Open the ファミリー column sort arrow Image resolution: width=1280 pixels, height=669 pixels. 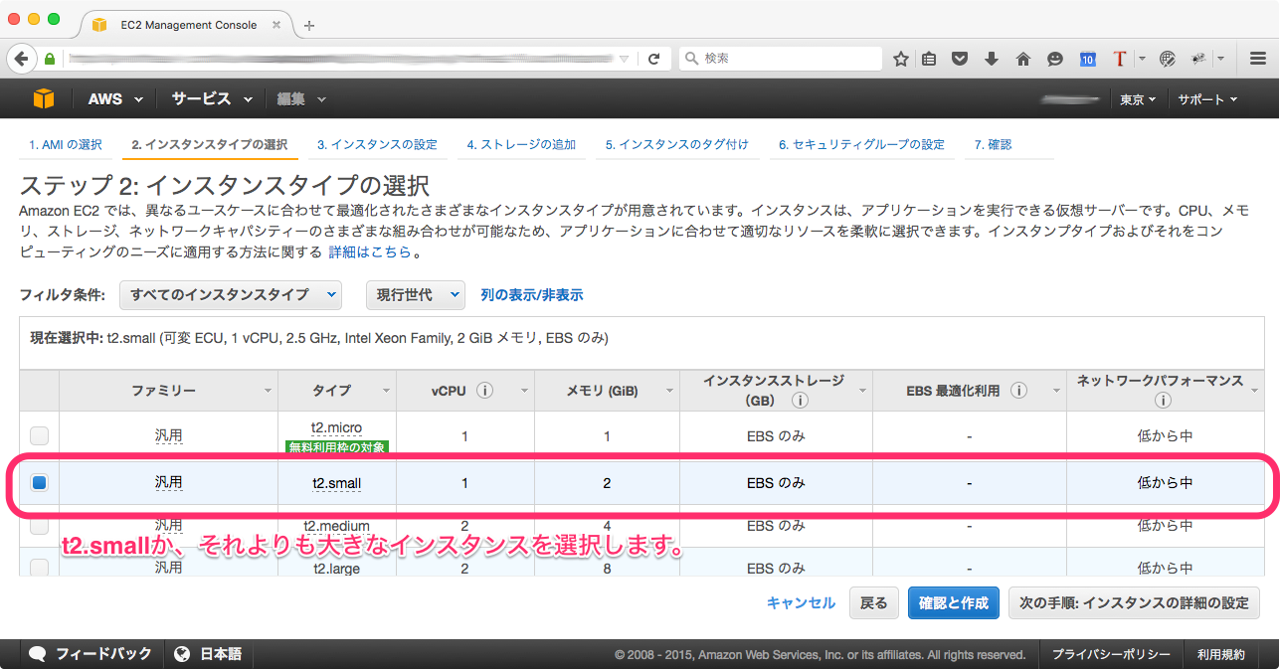pyautogui.click(x=267, y=391)
